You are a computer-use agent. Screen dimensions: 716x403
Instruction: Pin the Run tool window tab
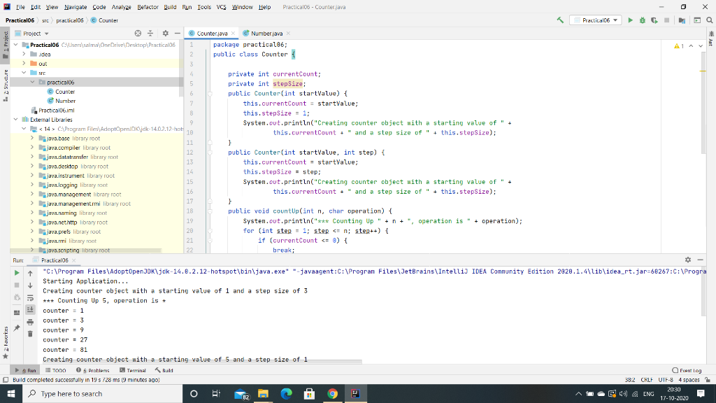(x=17, y=327)
